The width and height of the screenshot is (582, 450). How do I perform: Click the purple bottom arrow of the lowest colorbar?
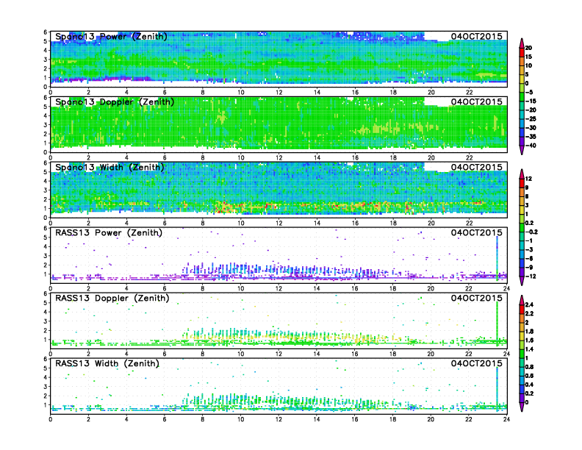[520, 408]
